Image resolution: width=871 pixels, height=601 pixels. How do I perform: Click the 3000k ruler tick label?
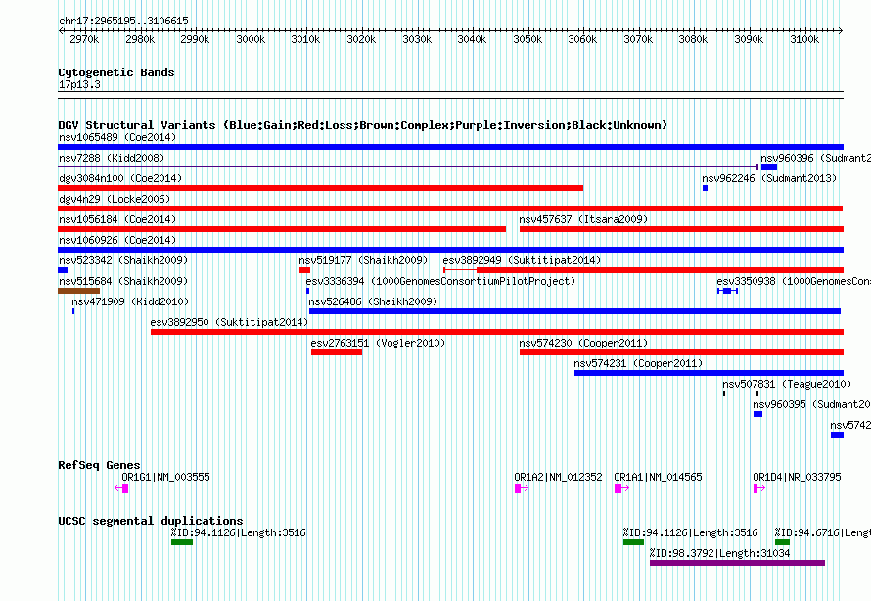tap(251, 39)
